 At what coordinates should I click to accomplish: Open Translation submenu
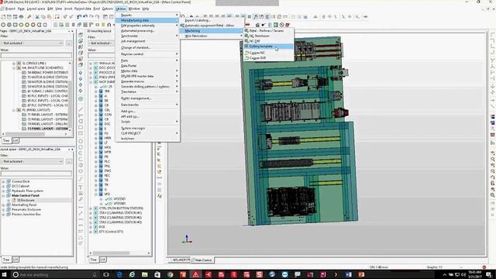pos(148,91)
